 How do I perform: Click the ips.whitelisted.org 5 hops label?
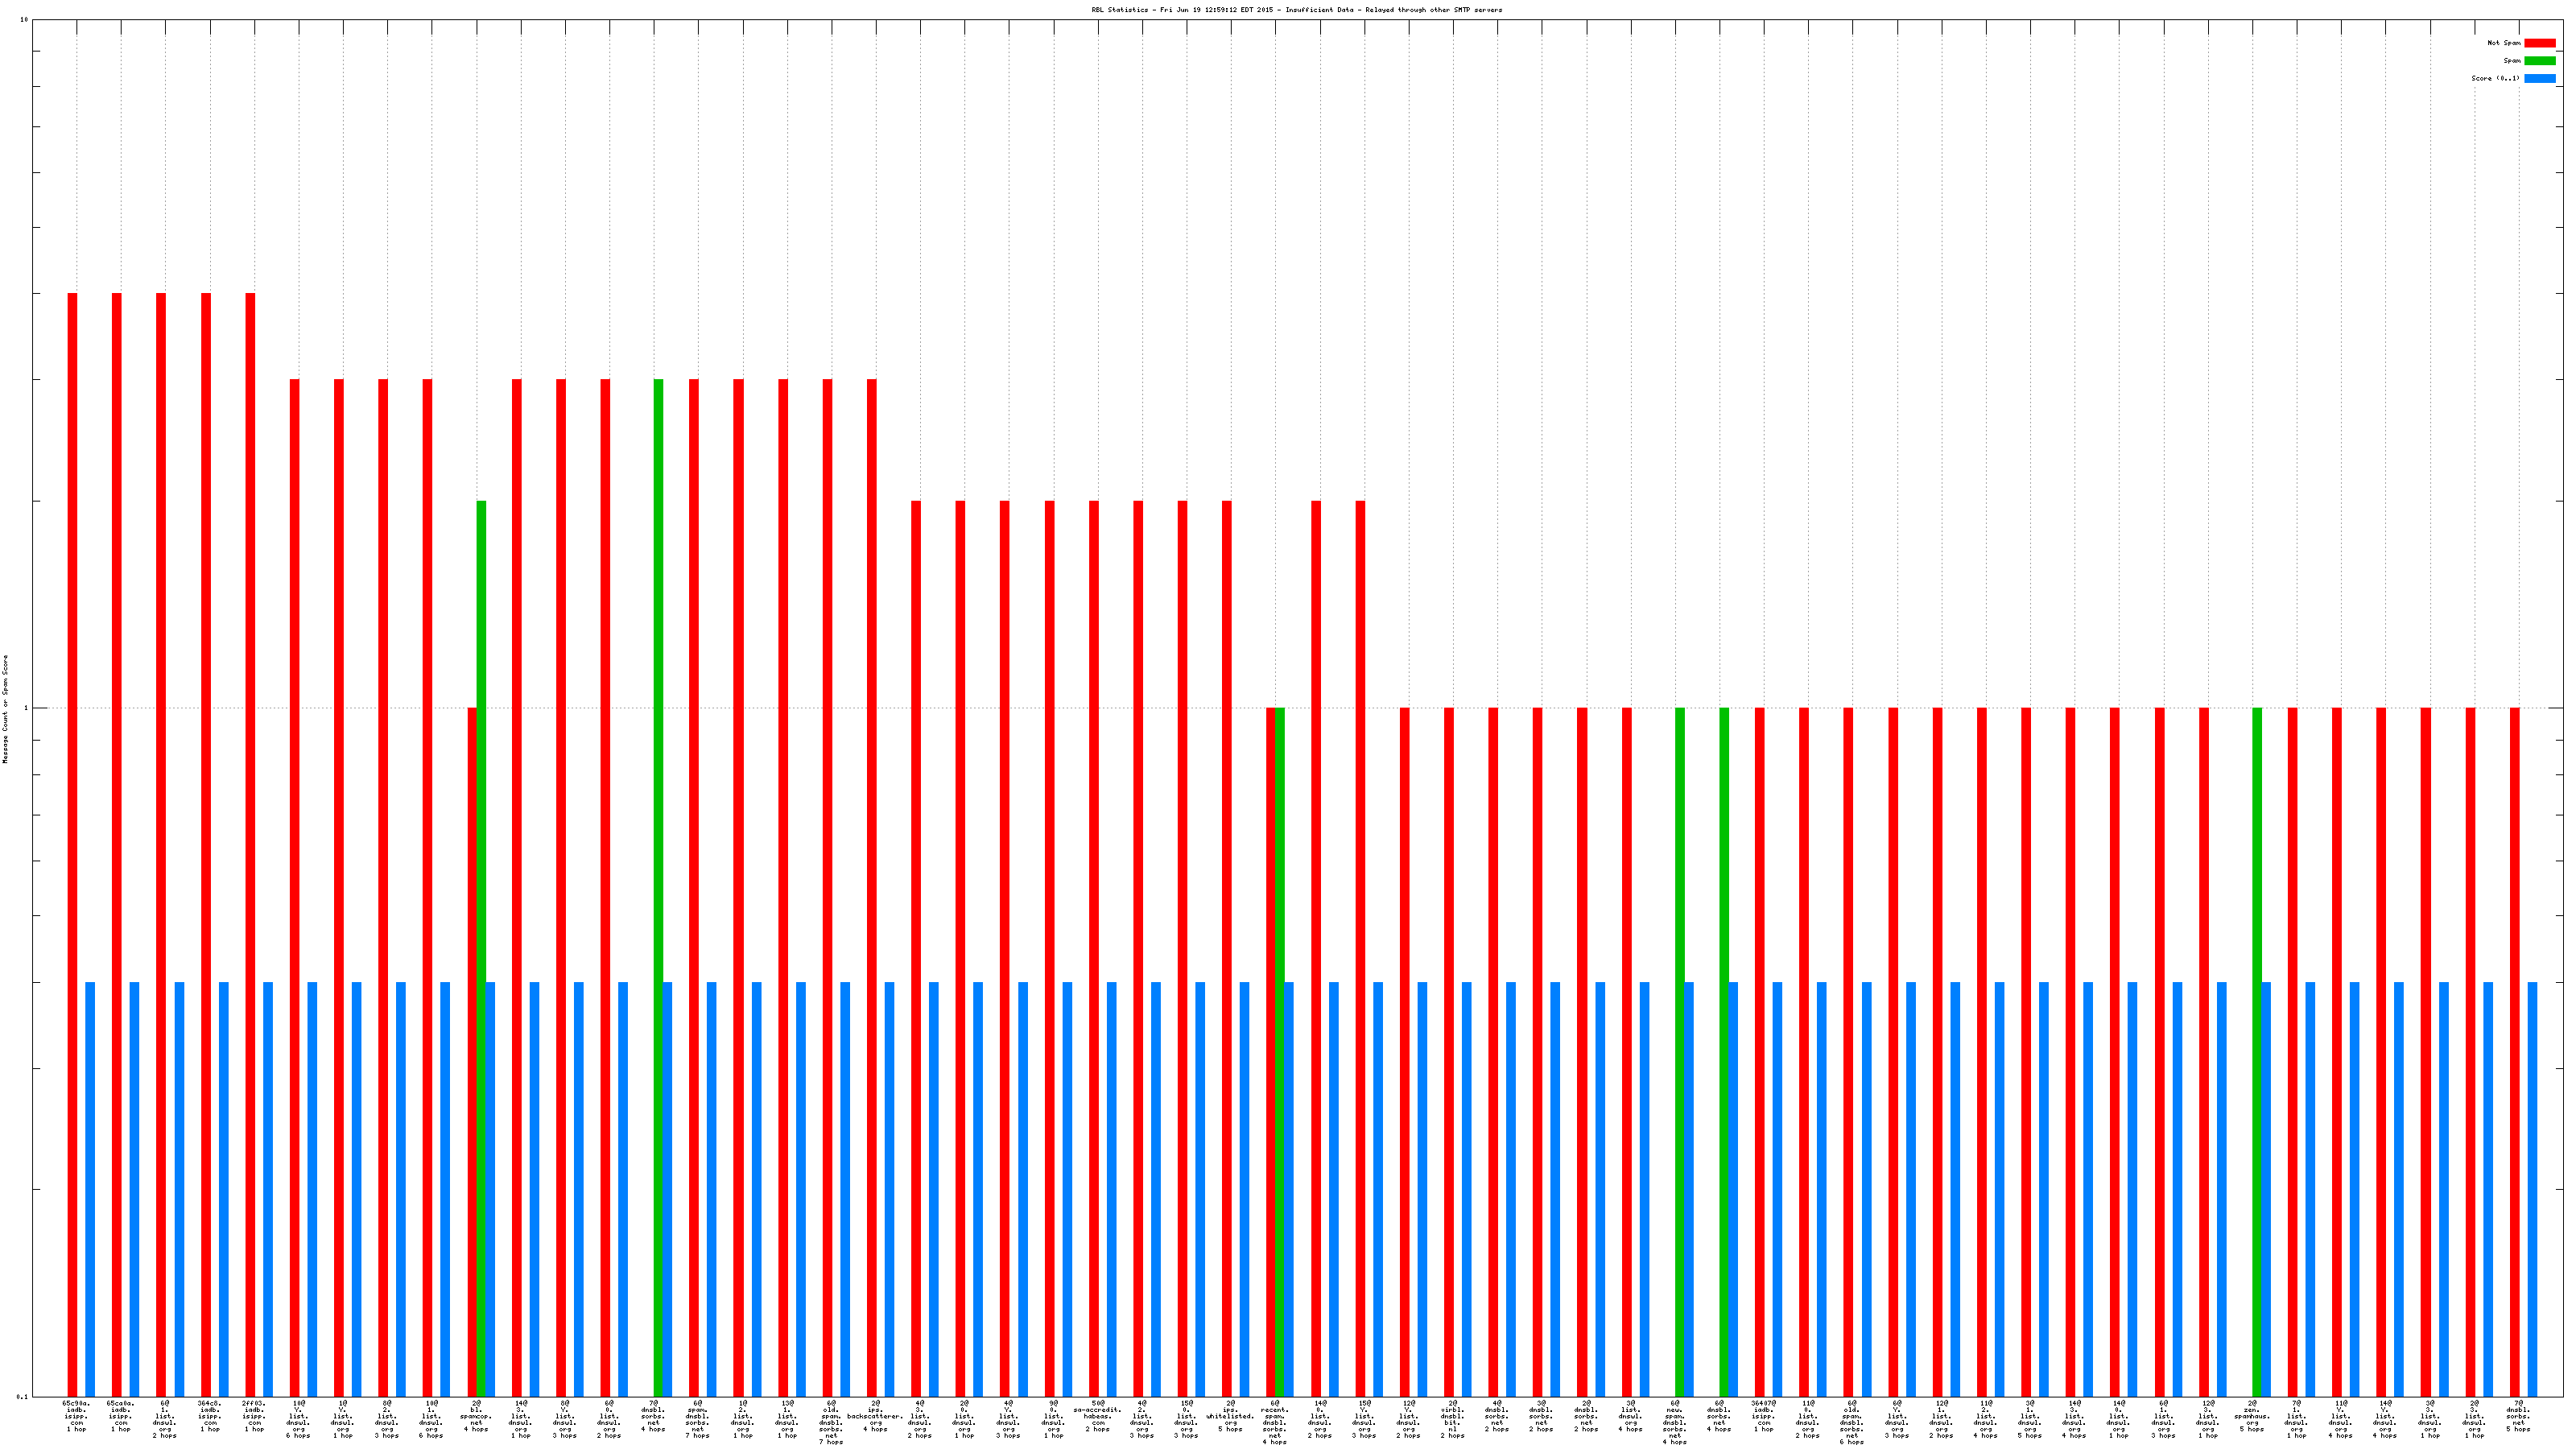(1230, 1416)
